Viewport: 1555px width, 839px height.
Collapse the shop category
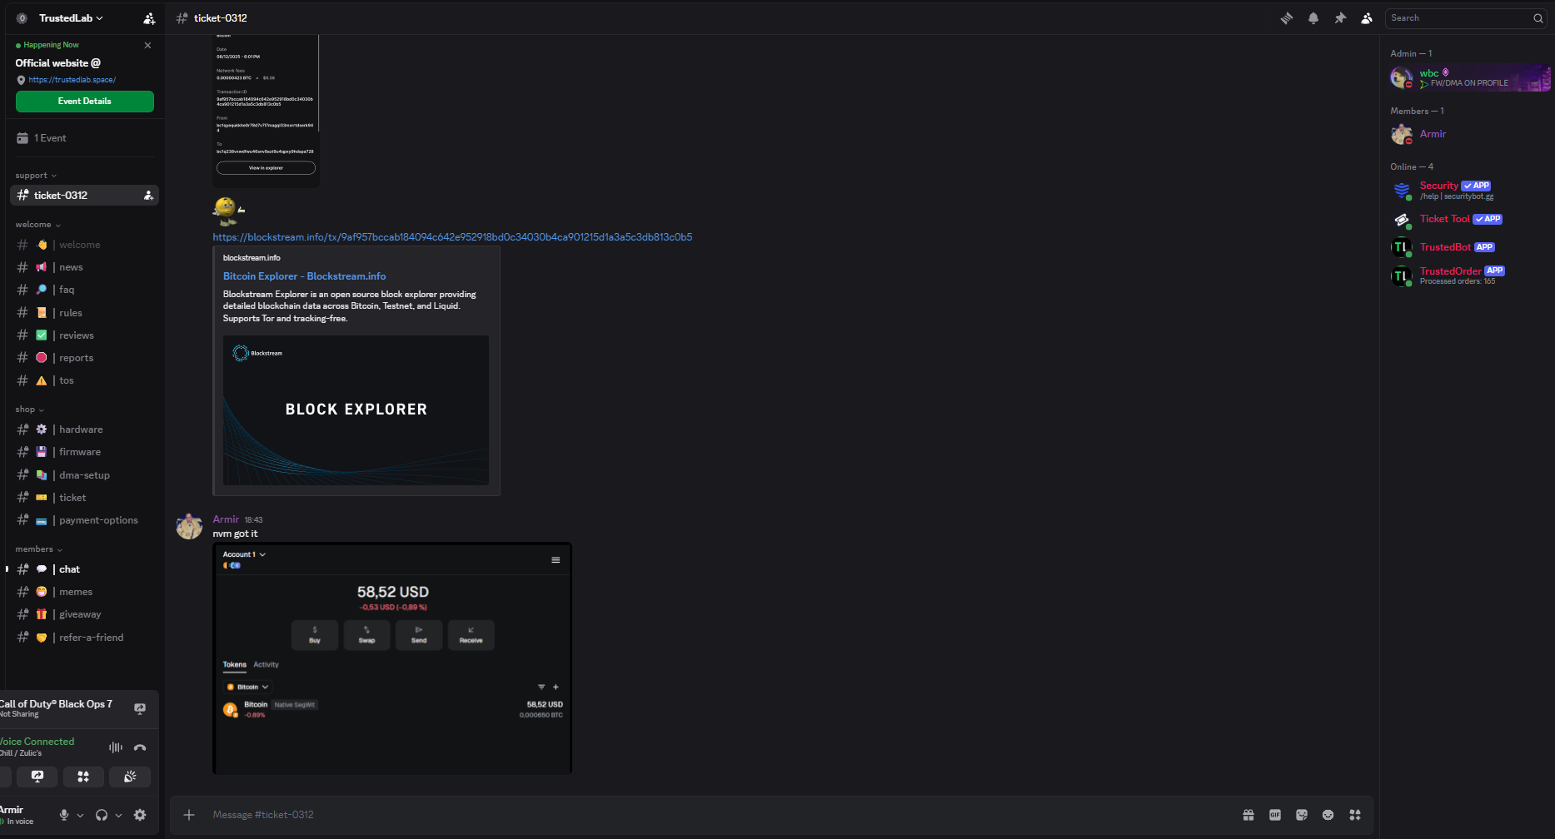coord(29,410)
